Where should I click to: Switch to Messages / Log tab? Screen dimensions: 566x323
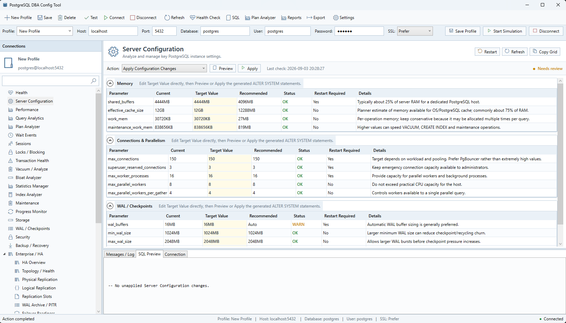coord(120,254)
